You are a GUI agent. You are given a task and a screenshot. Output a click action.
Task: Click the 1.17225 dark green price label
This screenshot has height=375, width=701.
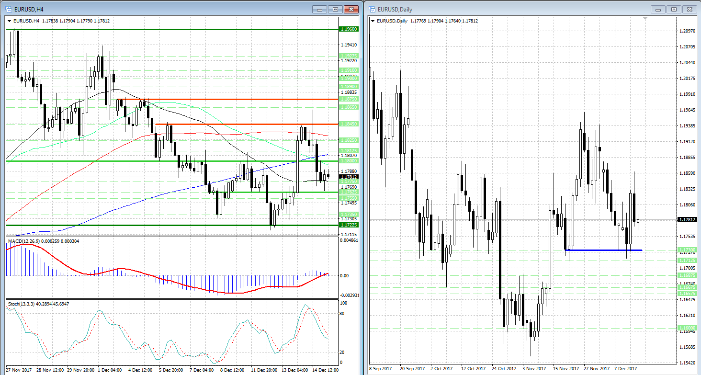tap(348, 225)
